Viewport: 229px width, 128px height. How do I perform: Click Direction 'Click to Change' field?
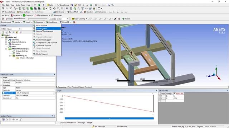pos(35,96)
